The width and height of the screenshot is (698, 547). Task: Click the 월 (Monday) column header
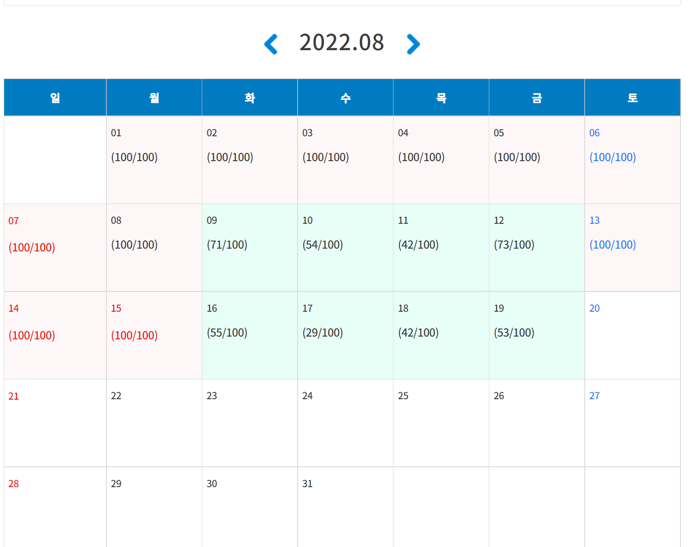154,98
